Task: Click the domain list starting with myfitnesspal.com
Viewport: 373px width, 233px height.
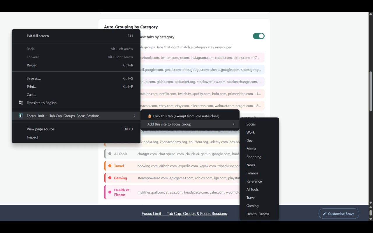Action: tap(188, 193)
